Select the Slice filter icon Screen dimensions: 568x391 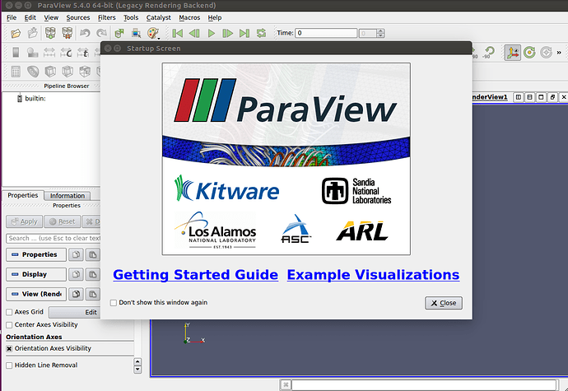click(x=68, y=72)
